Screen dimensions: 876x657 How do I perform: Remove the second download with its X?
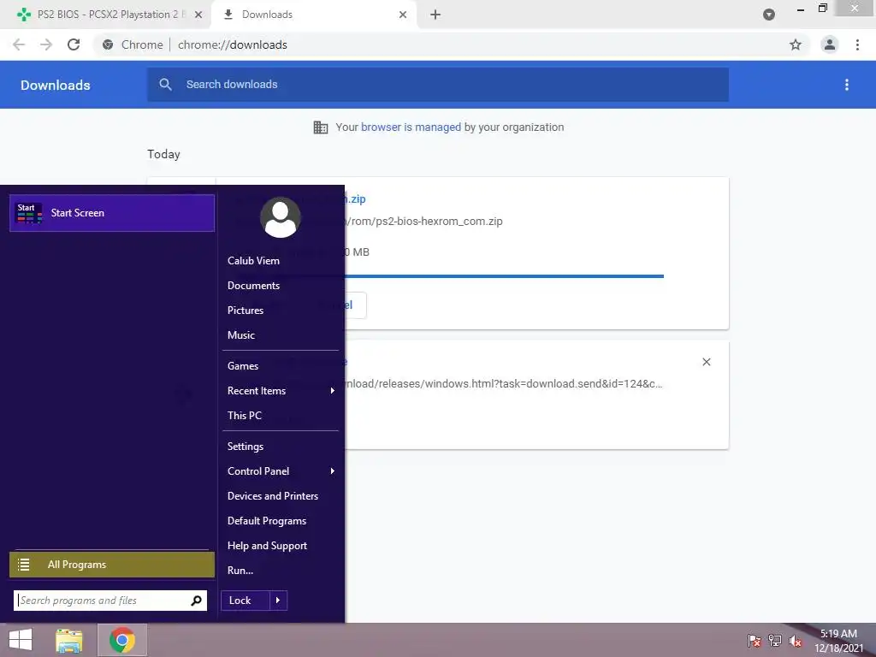tap(706, 362)
